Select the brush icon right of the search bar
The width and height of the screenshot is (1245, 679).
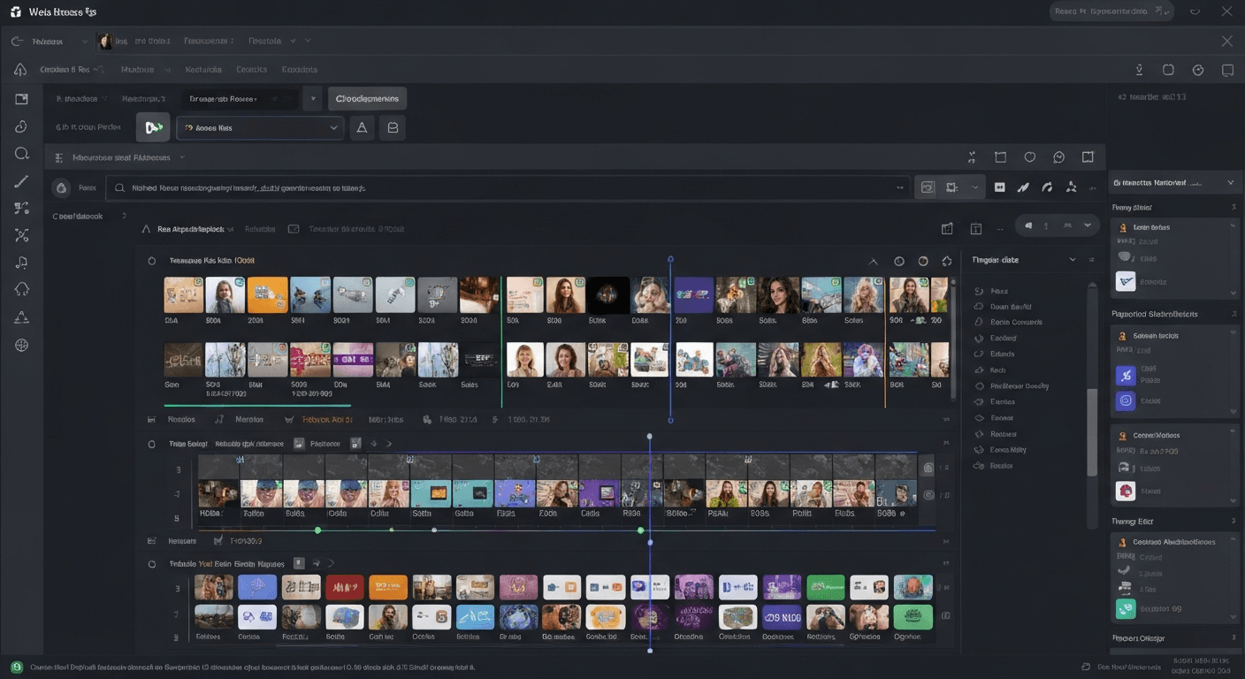1023,187
